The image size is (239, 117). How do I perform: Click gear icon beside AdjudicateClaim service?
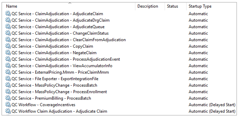click(x=8, y=14)
